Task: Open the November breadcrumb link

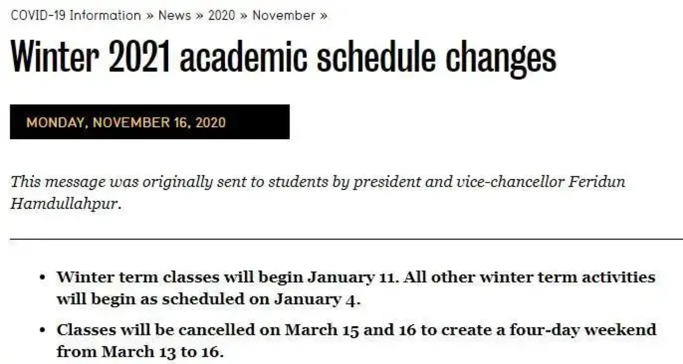Action: [284, 15]
